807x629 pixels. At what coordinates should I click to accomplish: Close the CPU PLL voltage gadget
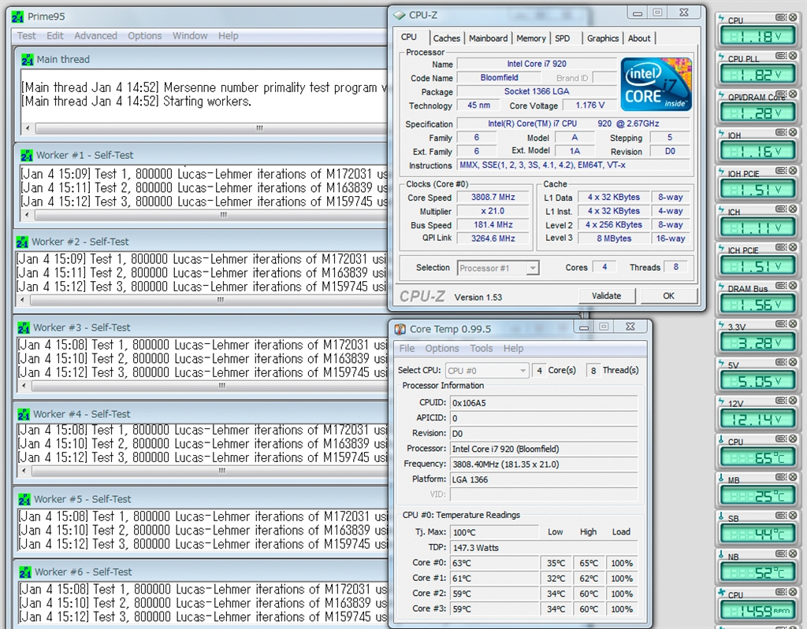(x=792, y=55)
